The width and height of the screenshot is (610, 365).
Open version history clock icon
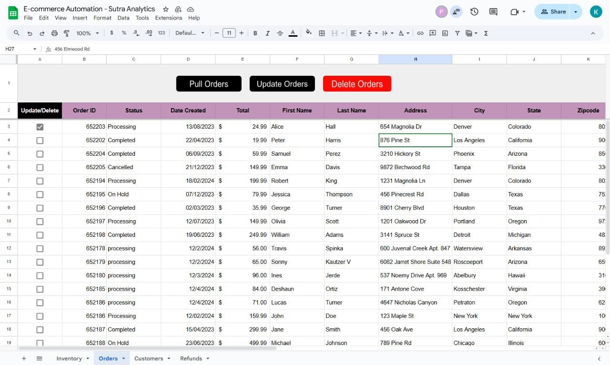coord(474,12)
